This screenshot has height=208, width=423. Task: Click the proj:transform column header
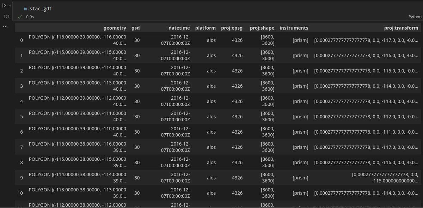(401, 28)
